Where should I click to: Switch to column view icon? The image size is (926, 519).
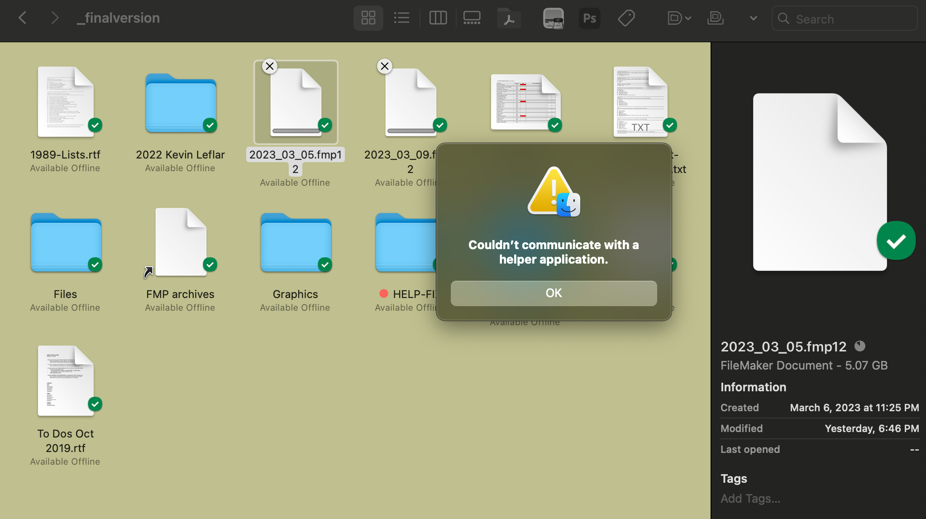coord(438,17)
